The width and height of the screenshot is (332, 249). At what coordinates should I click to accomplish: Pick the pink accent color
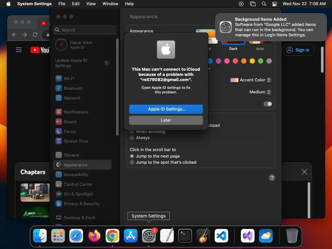click(x=227, y=61)
